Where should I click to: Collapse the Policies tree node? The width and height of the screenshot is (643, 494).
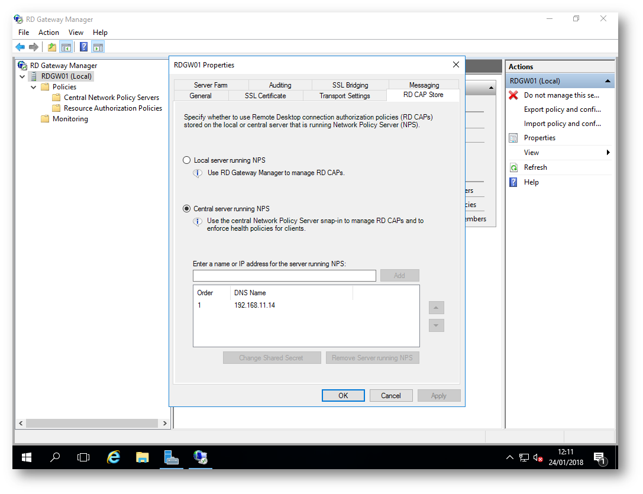(x=34, y=87)
